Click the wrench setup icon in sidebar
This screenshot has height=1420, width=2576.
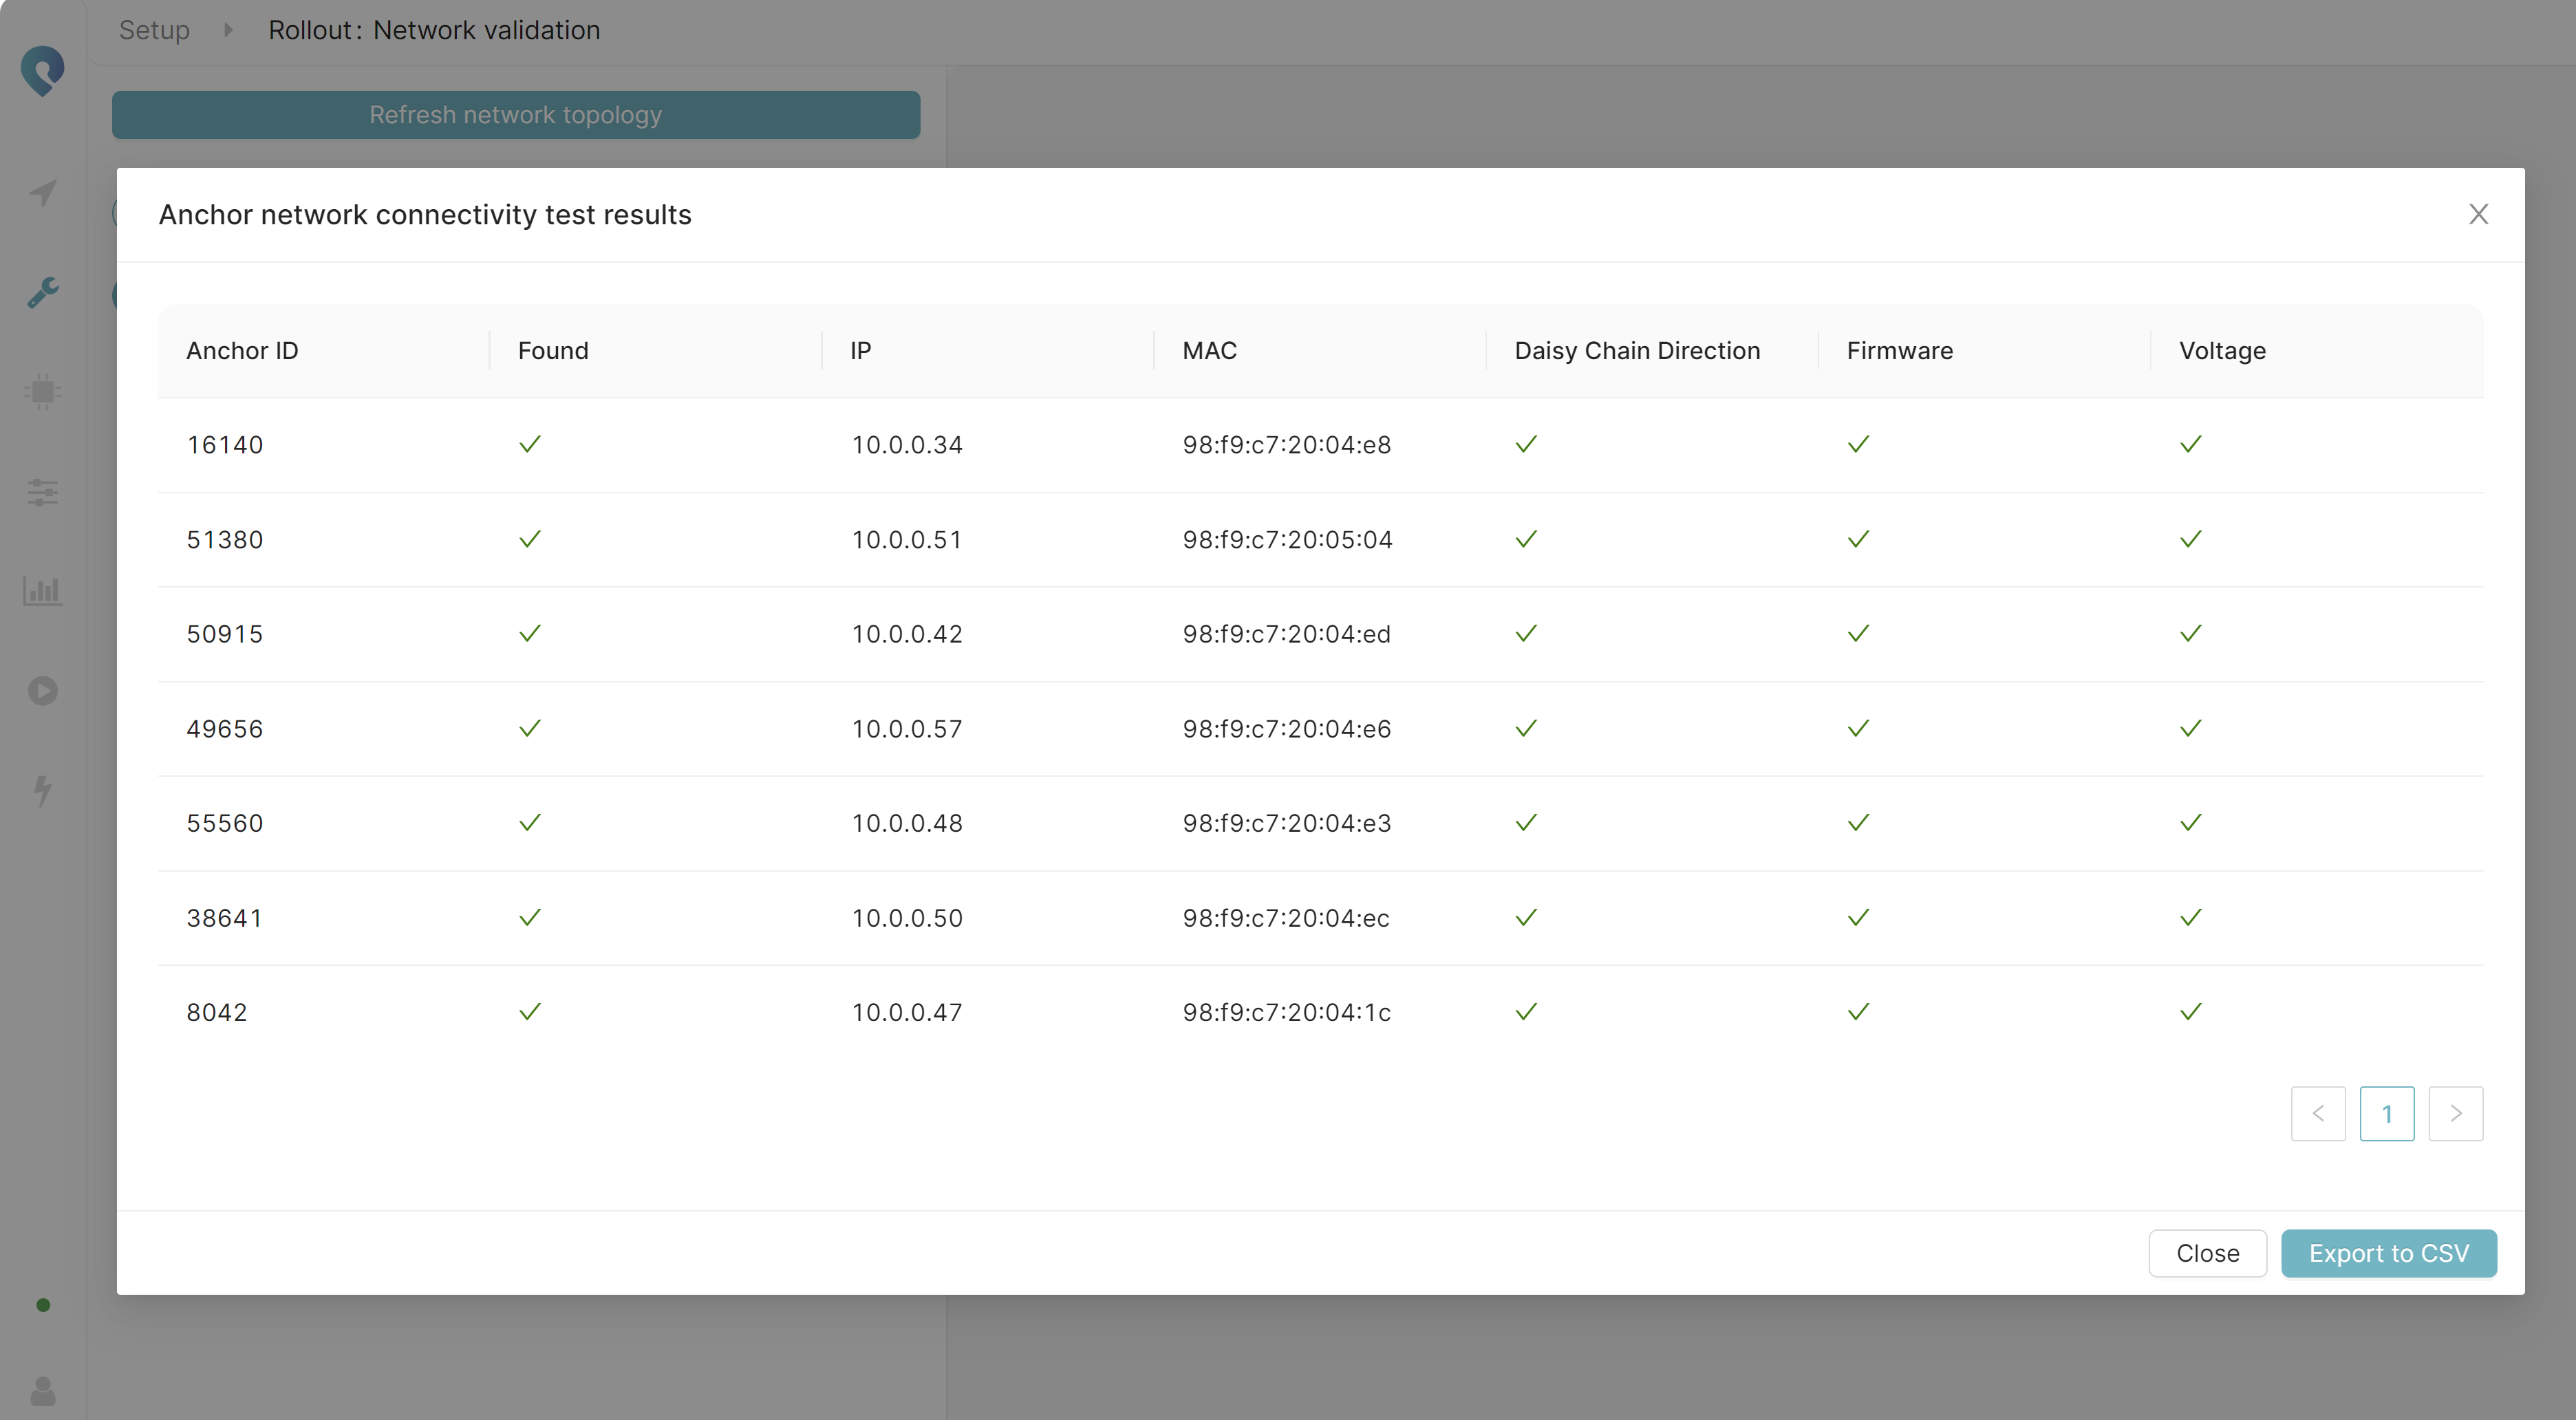click(x=43, y=292)
